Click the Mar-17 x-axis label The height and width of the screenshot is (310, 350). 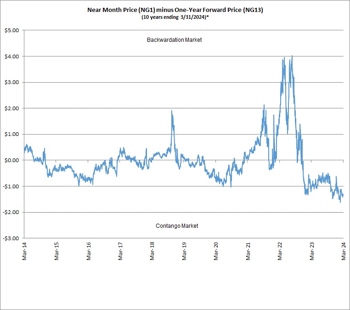click(120, 251)
